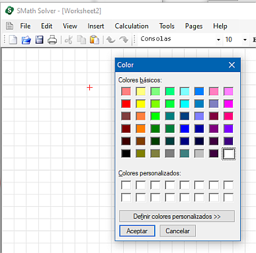Image resolution: width=256 pixels, height=253 pixels.
Task: Open the Pages menu
Action: 194,26
